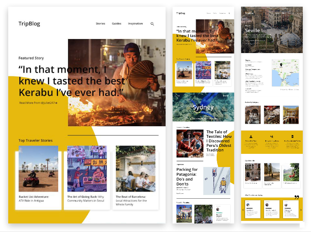Screen dimensions: 311x232
Task: Click the first testimonial card's avatar
Action: click(248, 205)
